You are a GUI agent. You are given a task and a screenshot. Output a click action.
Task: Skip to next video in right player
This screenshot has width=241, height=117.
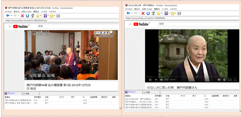click(156, 80)
